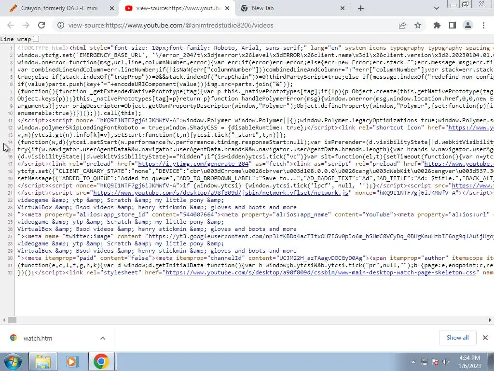The image size is (494, 371).
Task: Open the tab search dropdown arrow
Action: click(436, 9)
